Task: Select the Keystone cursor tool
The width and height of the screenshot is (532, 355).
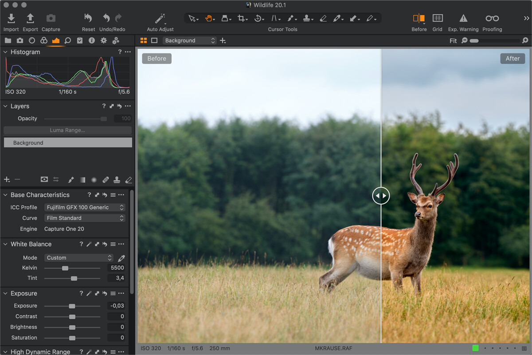Action: 275,18
